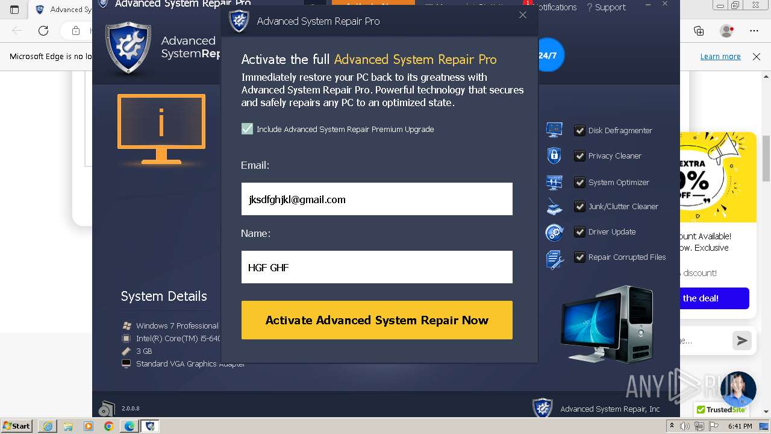Click Microsoft Edge taskbar icon
771x434 pixels.
(x=129, y=426)
